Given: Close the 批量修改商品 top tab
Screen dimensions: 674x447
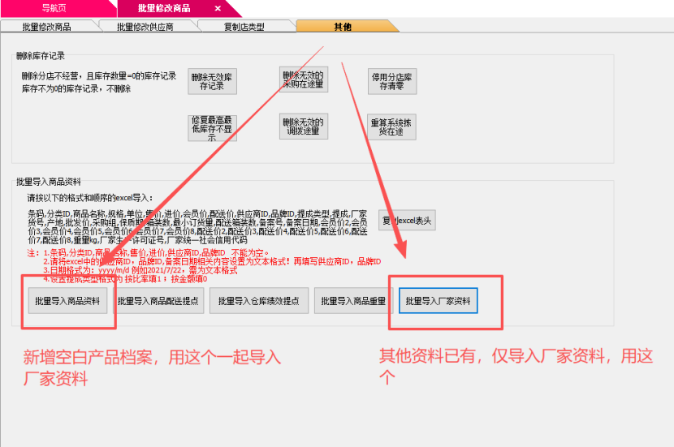Looking at the screenshot, I should (218, 8).
